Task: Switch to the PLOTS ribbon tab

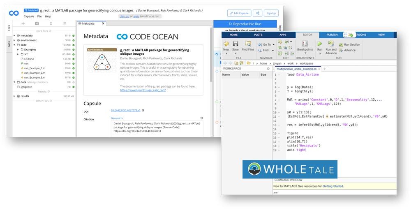Action: click(x=258, y=35)
